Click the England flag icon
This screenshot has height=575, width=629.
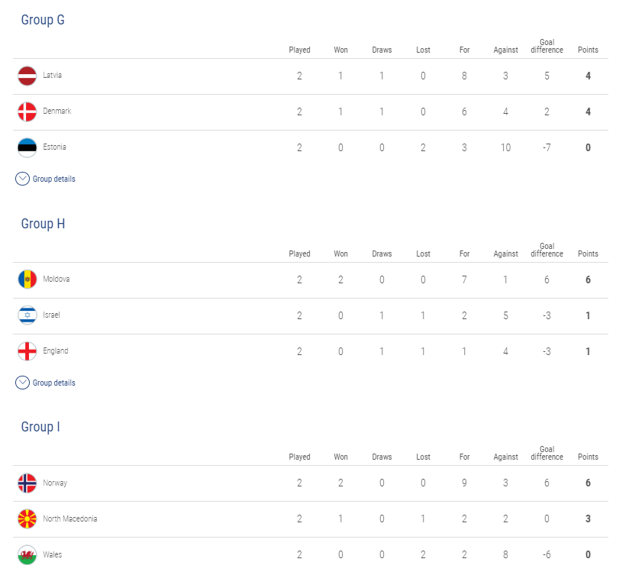tap(27, 351)
